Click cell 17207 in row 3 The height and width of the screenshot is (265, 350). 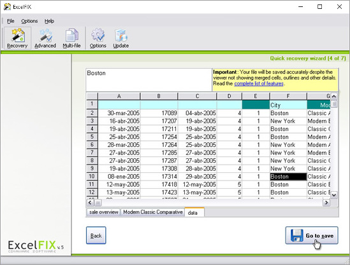[x=159, y=121]
